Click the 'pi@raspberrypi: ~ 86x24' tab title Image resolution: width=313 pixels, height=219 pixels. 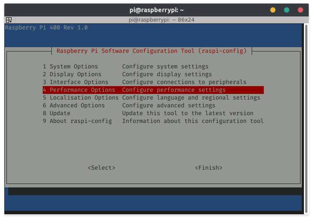click(161, 20)
